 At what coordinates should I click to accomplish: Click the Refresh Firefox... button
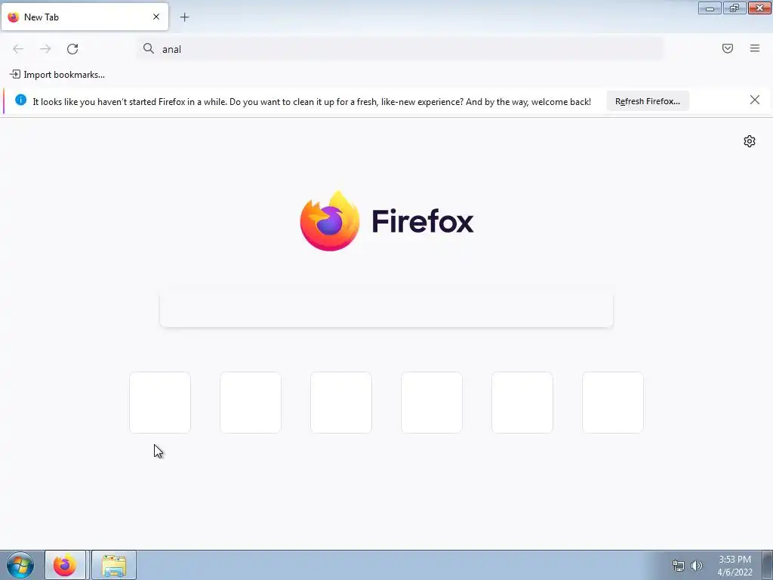(x=647, y=101)
